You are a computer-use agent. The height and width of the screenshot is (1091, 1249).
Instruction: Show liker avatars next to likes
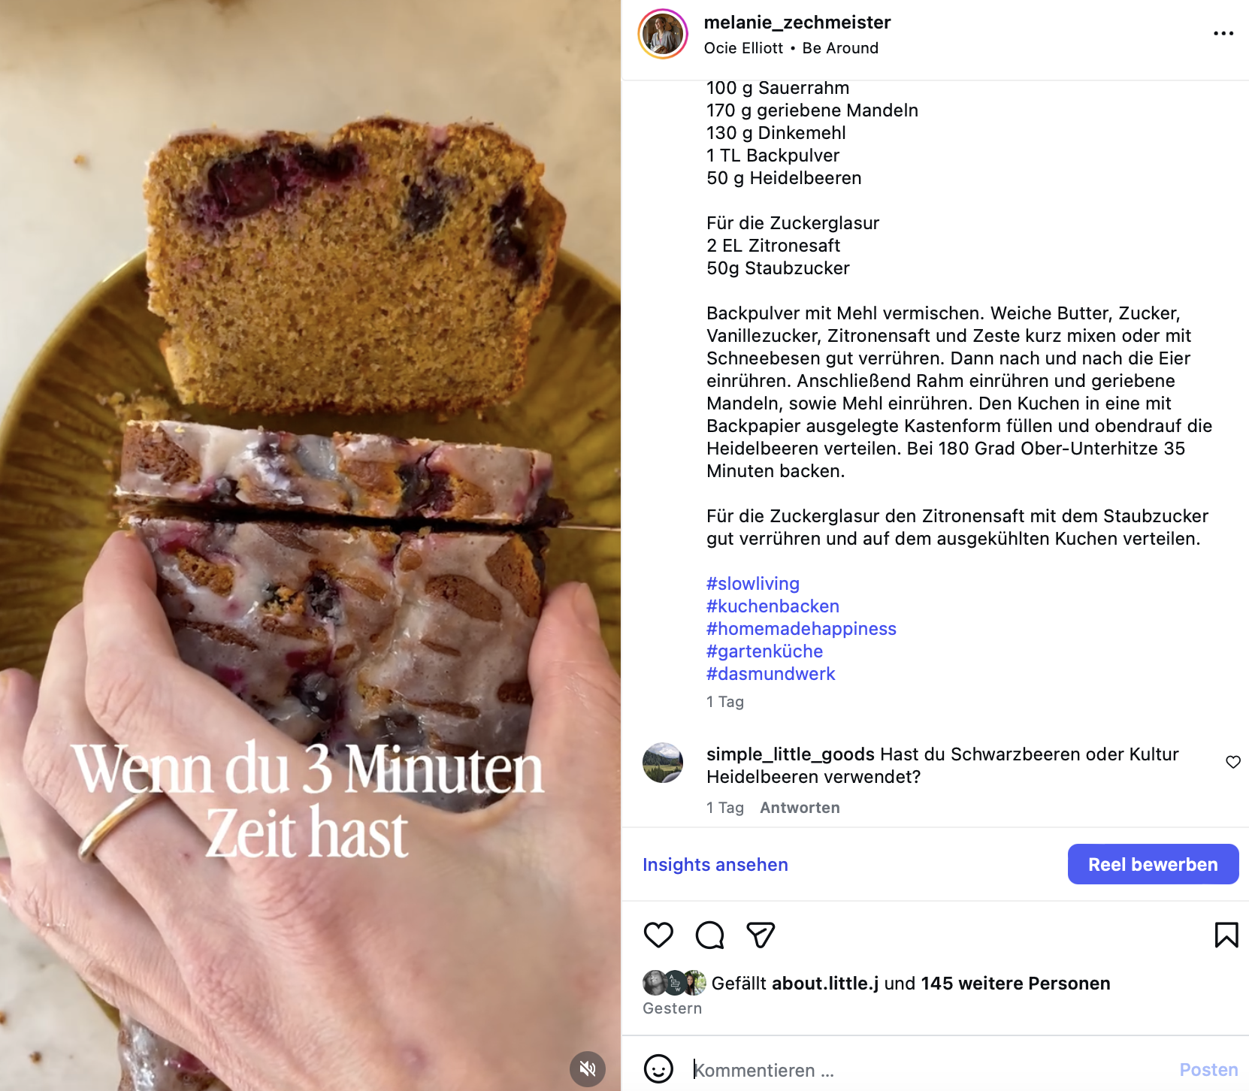674,983
